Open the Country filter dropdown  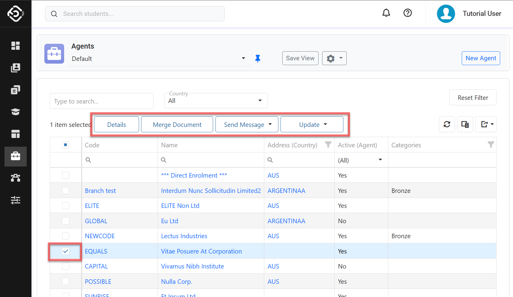coord(216,101)
